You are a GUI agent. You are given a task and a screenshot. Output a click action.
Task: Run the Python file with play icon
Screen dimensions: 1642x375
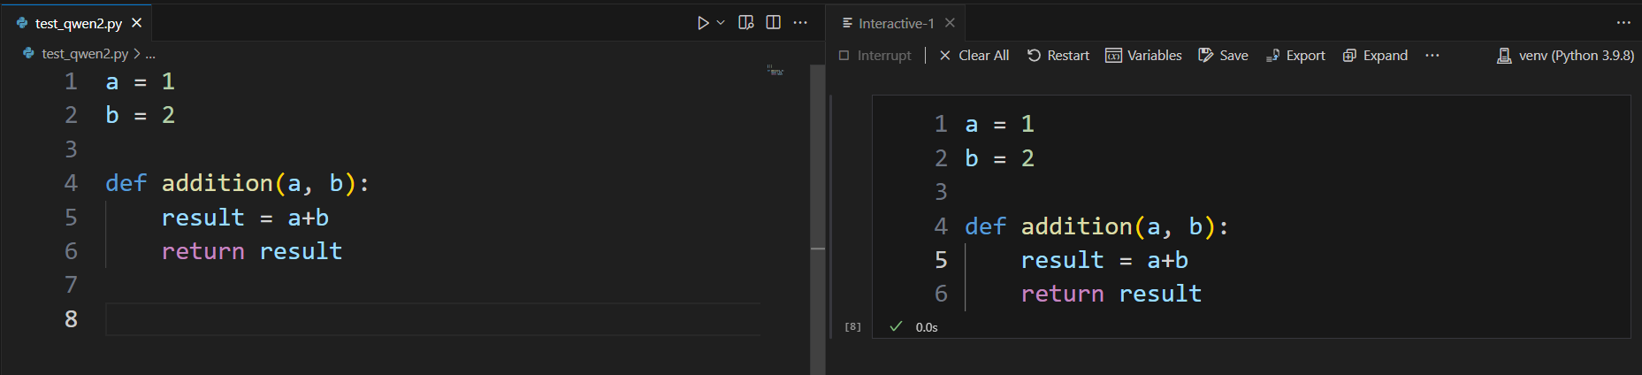point(703,23)
